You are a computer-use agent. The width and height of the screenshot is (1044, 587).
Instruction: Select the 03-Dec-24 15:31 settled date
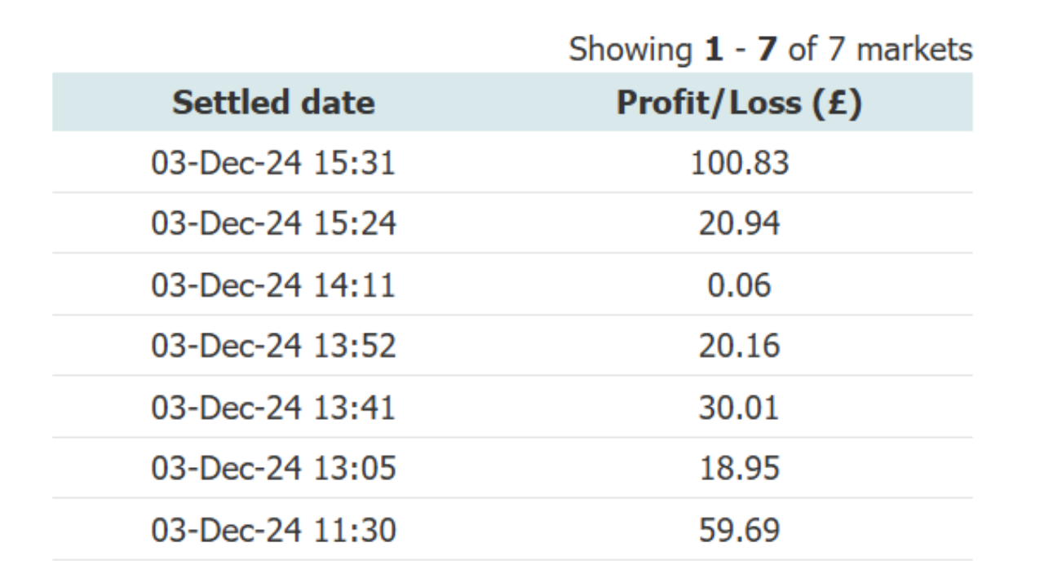[273, 163]
